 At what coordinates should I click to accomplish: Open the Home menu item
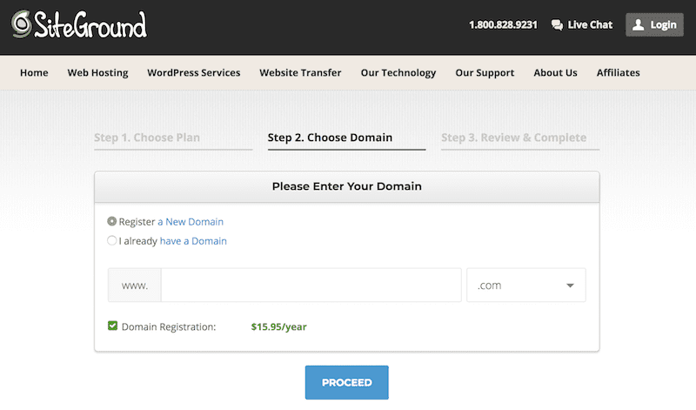(34, 72)
